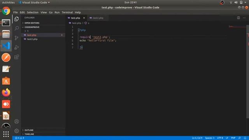Show errors and warnings in status bar
This screenshot has height=140, width=249.
click(x=19, y=138)
